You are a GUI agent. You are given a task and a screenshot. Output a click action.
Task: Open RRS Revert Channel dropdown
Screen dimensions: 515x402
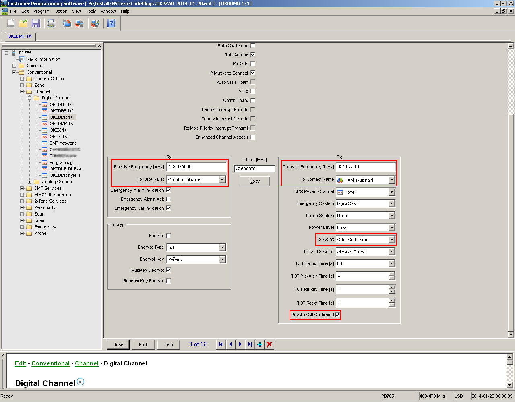point(391,192)
